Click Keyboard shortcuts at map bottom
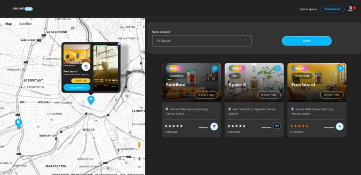 60,174
